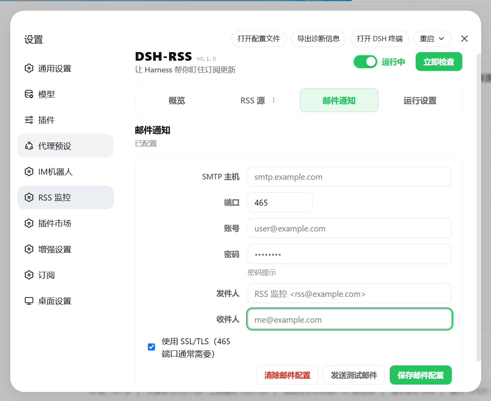Select RSS 监控 in the sidebar
Viewport: 491px width, 401px height.
pos(66,197)
